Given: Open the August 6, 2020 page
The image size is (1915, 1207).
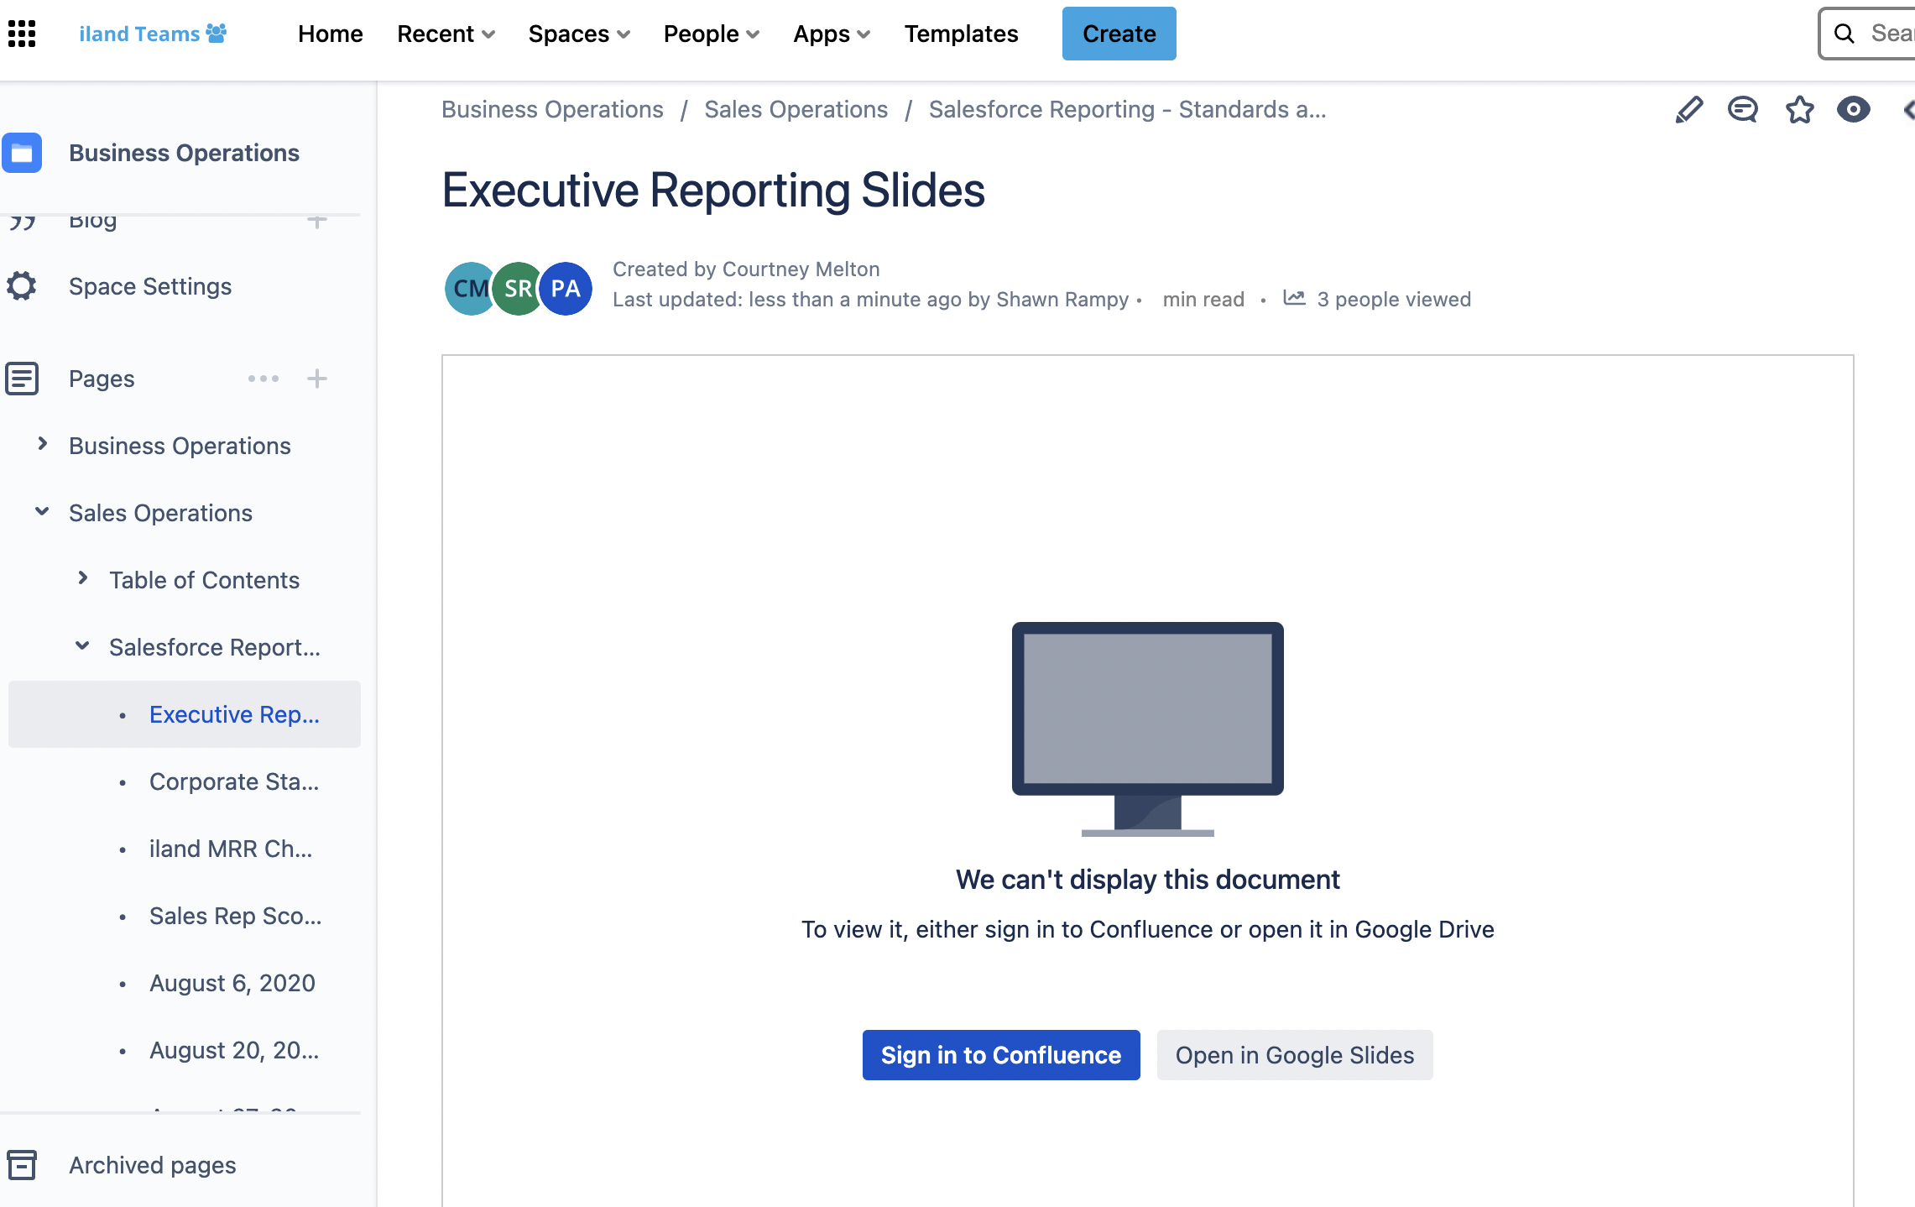Looking at the screenshot, I should point(232,983).
